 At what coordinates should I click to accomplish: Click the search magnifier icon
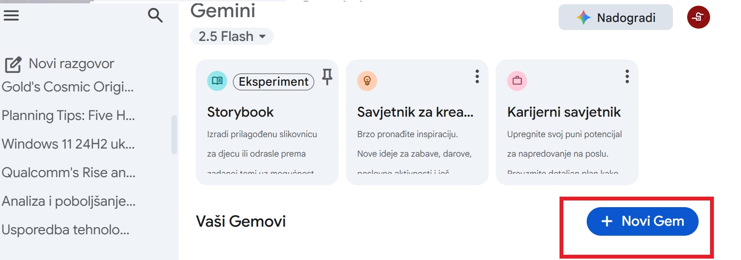155,15
